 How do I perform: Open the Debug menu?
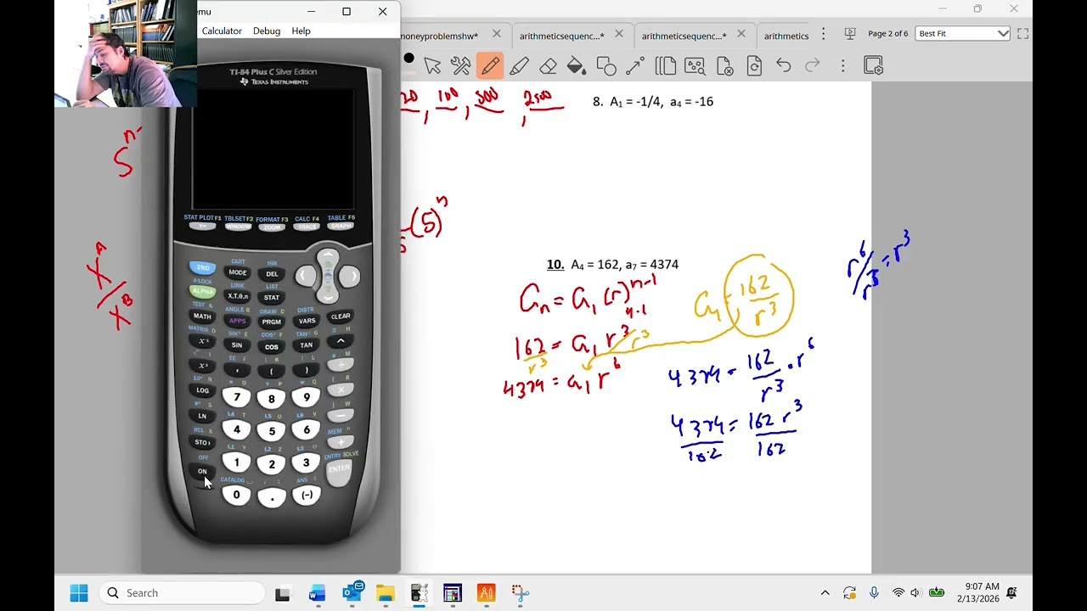point(266,31)
